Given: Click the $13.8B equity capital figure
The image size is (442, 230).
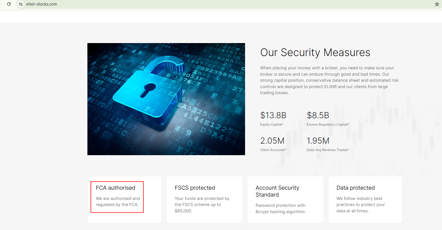Looking at the screenshot, I should click(x=273, y=115).
